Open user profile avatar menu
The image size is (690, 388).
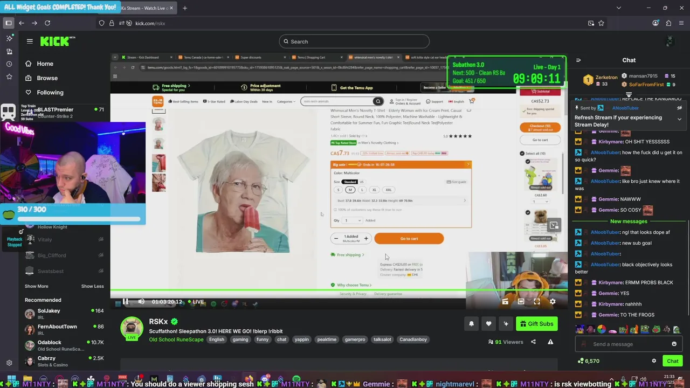(670, 41)
